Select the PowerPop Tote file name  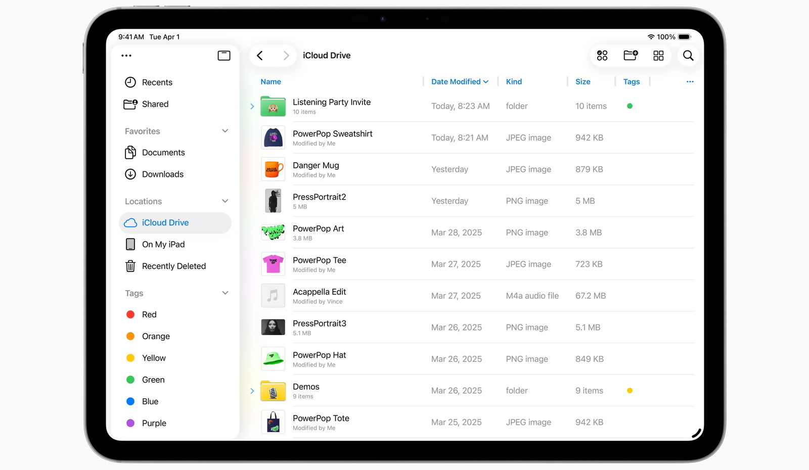(321, 418)
